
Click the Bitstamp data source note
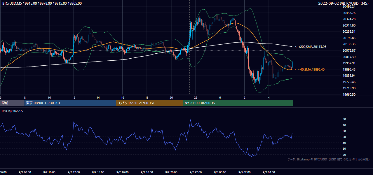(x=329, y=159)
